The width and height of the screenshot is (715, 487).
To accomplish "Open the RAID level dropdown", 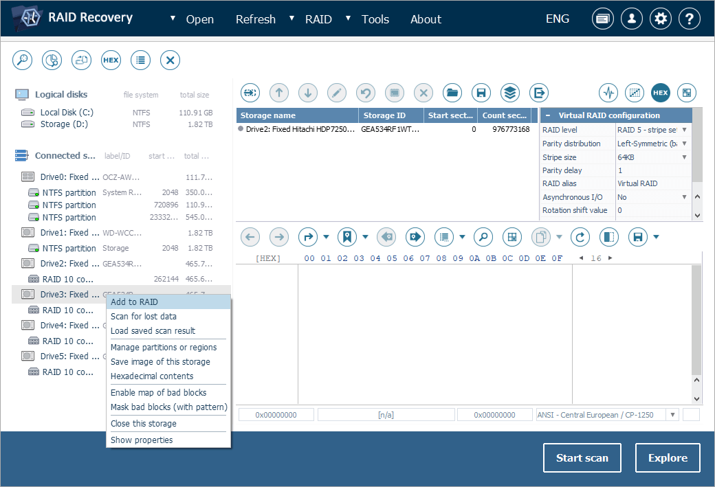I will (x=684, y=130).
